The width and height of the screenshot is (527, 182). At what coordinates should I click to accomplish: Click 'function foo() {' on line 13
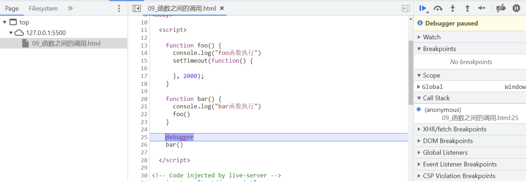pos(193,45)
